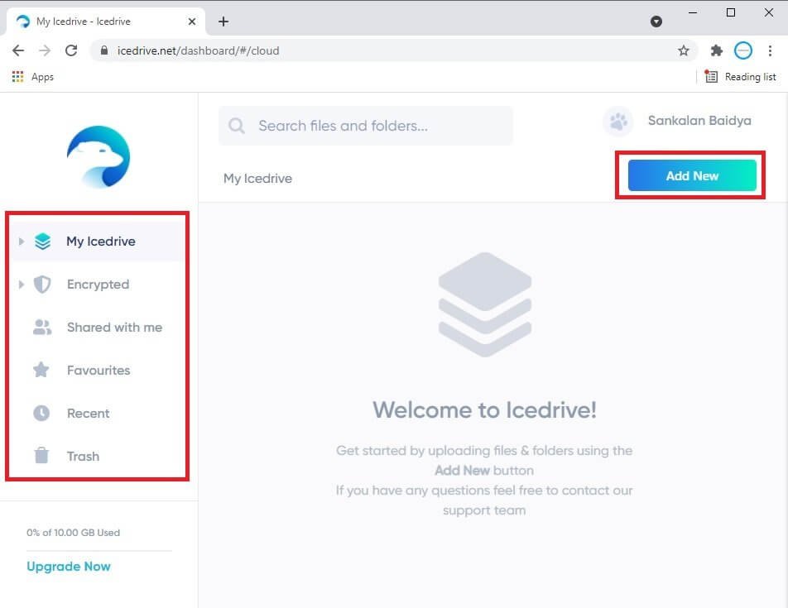
Task: Open the Extensions puzzle icon
Action: [716, 50]
